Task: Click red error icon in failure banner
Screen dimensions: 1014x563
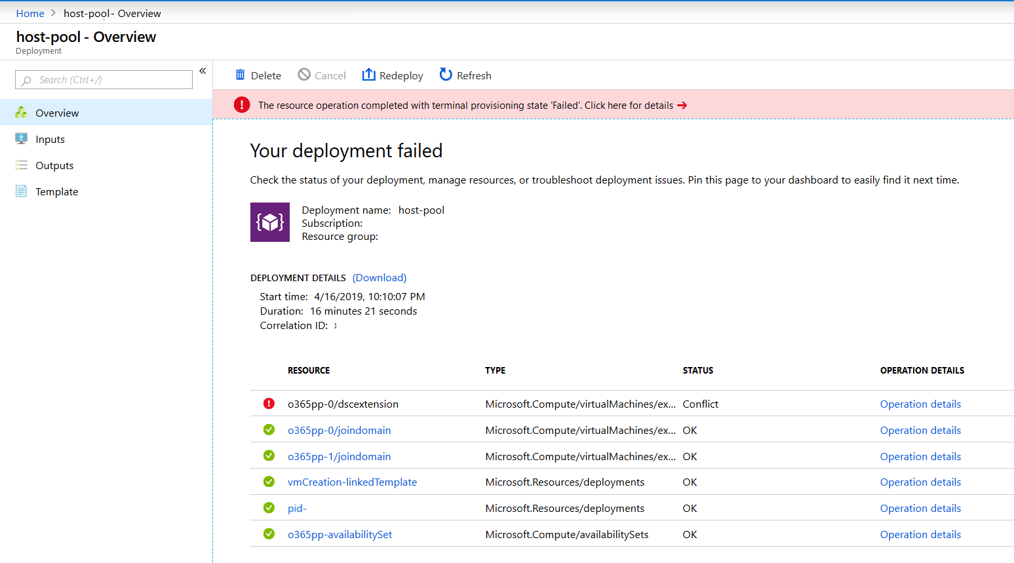Action: 242,105
